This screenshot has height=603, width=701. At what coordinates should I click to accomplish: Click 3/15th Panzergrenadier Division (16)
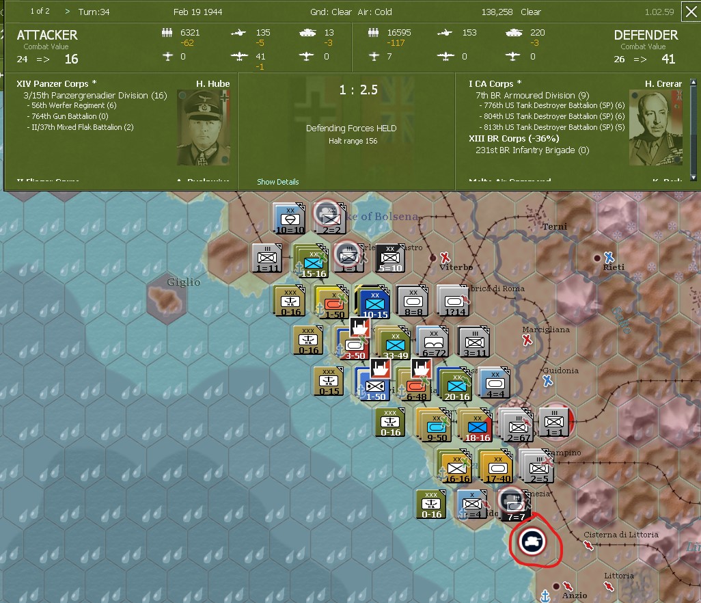(95, 95)
